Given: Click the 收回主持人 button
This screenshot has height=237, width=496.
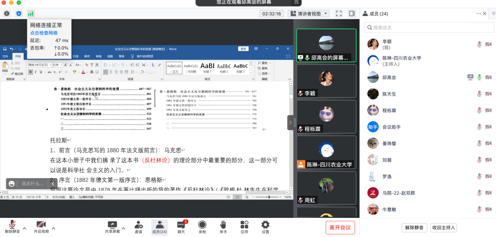Looking at the screenshot, I should pos(444,228).
